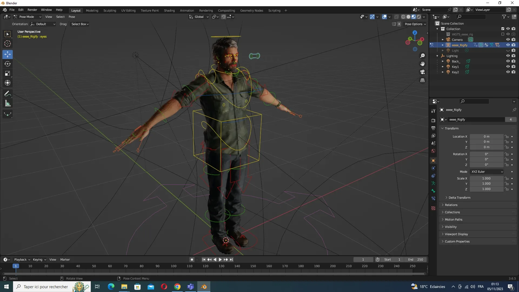This screenshot has height=292, width=519.
Task: Open rotation Mode XYZ Euler dropdown
Action: [487, 172]
